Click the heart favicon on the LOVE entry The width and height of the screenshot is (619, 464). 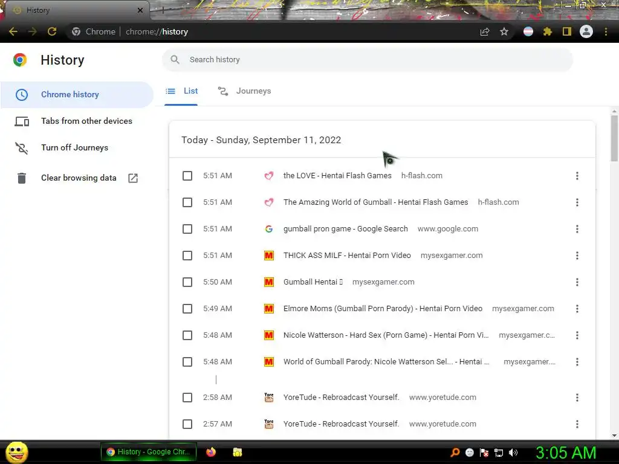[x=269, y=176]
